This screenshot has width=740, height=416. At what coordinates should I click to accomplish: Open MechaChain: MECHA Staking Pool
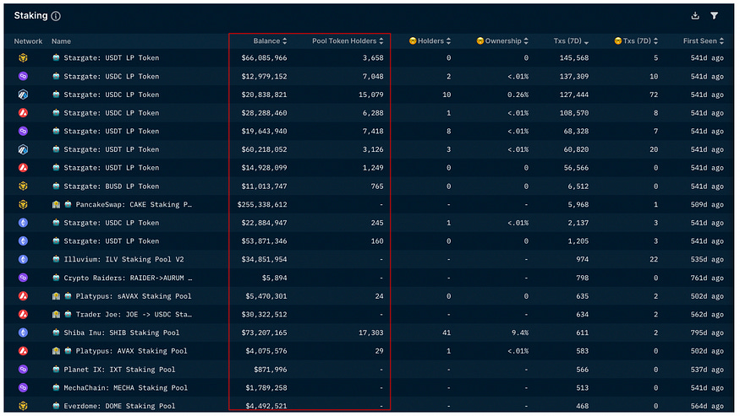pos(125,388)
